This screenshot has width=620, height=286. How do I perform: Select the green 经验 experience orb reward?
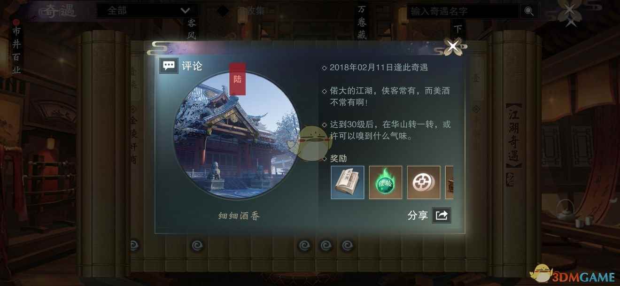pyautogui.click(x=386, y=182)
